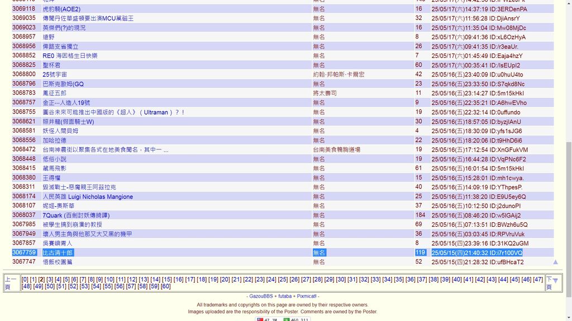Open thread RE0 海因格生日快樂
Viewport: 572px width, 321px height.
coord(70,56)
